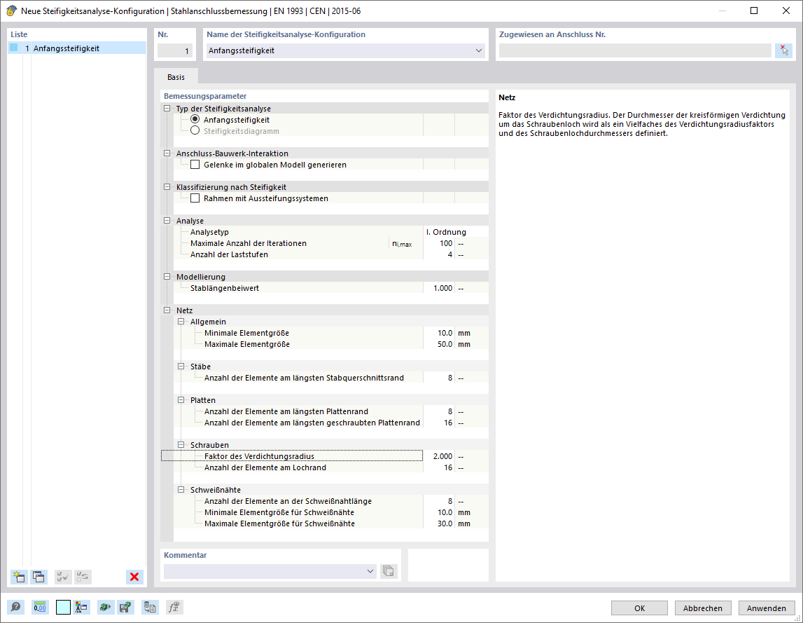Image resolution: width=803 pixels, height=623 pixels.
Task: Click the grayed fx formula view icon
Action: (174, 608)
